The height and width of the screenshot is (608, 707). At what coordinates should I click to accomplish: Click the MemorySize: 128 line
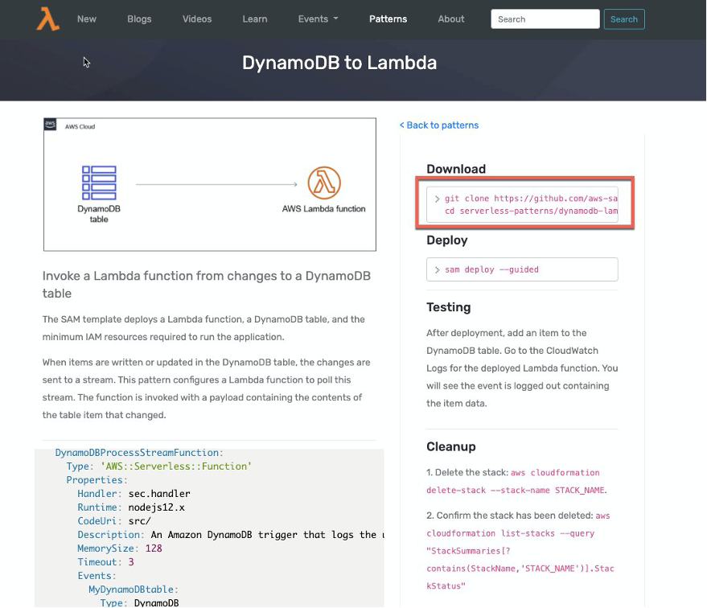coord(120,548)
